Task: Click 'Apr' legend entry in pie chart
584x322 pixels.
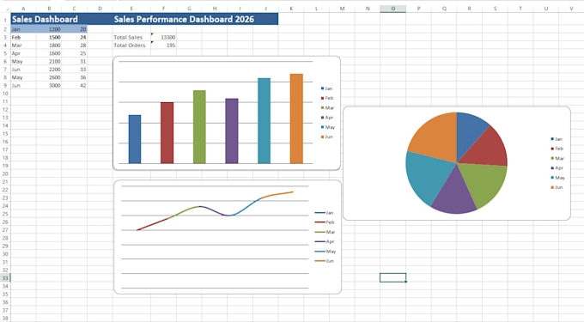Action: click(x=557, y=168)
